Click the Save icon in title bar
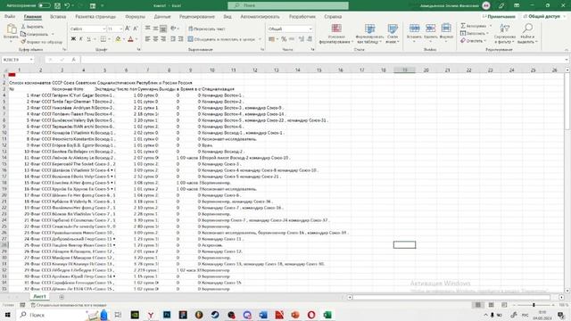571x321 pixels. (57, 5)
